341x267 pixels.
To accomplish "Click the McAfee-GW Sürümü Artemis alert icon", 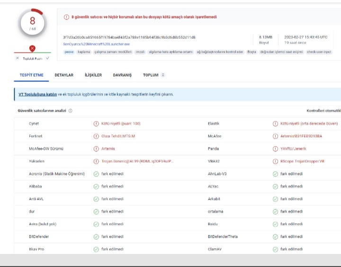I will pos(96,149).
